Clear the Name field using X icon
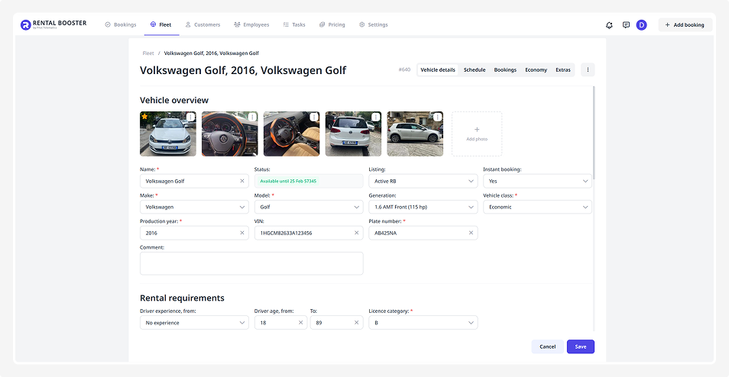 tap(242, 181)
